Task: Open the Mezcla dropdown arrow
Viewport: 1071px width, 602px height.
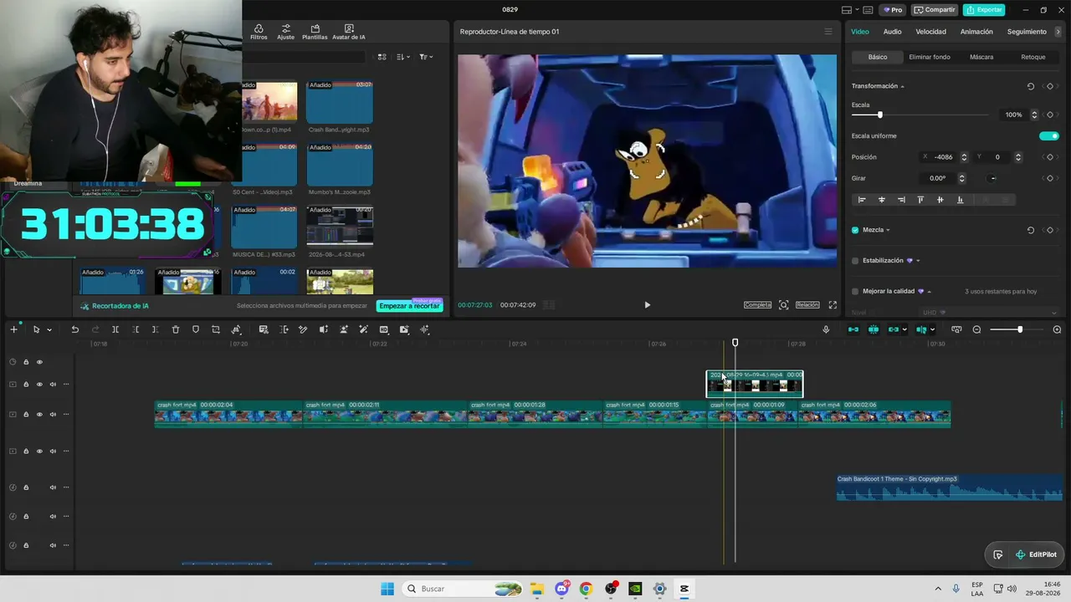Action: coord(888,230)
